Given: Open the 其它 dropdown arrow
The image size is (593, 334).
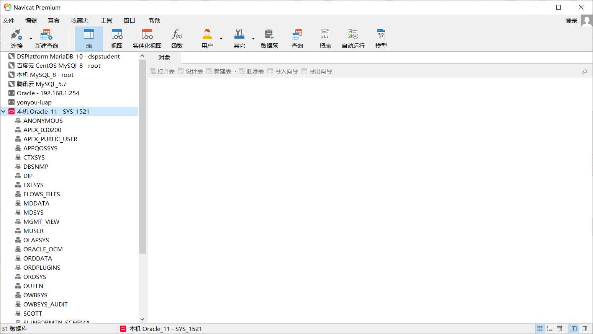Looking at the screenshot, I should (253, 39).
